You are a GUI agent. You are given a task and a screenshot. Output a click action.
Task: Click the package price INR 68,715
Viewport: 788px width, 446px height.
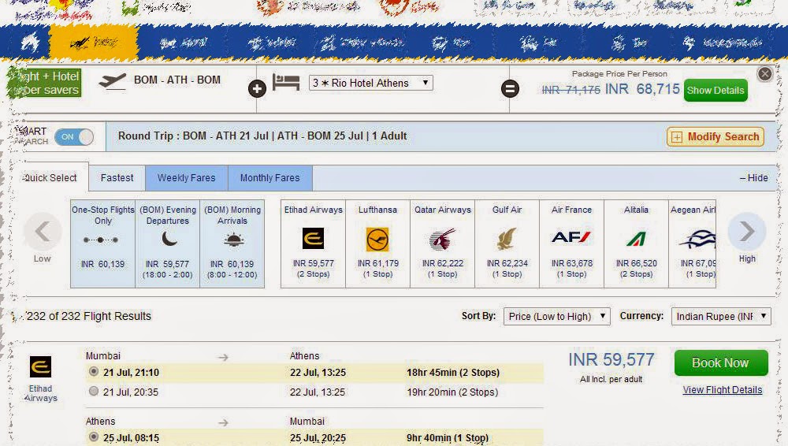point(642,89)
